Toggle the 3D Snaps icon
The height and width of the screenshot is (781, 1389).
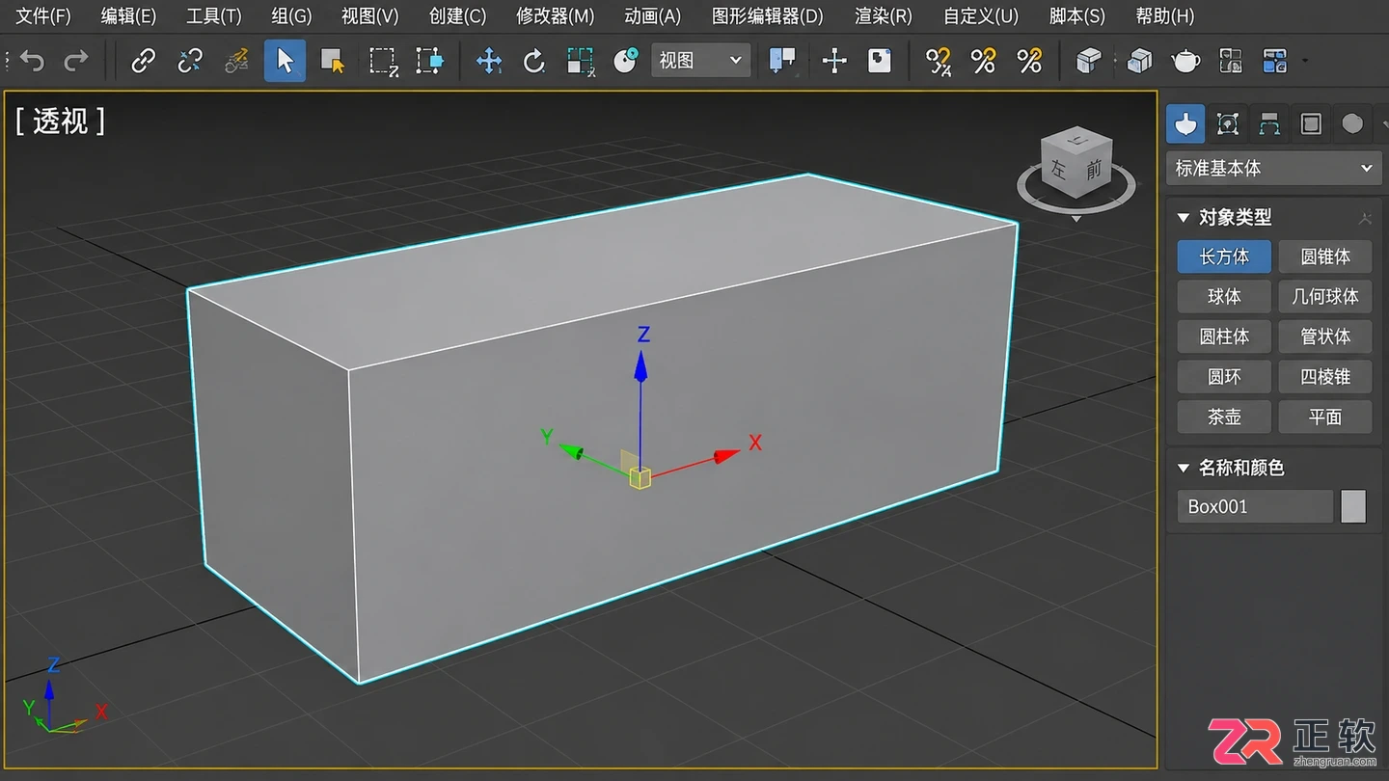click(938, 61)
